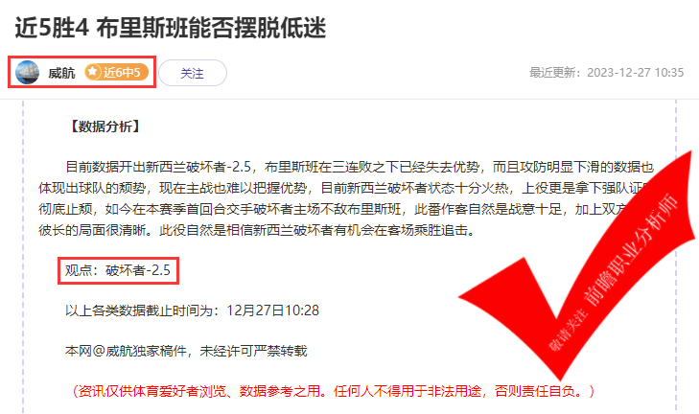The image size is (699, 414).
Task: Click the paragraph line starting 体现出球队的颓势
Action: tap(343, 188)
